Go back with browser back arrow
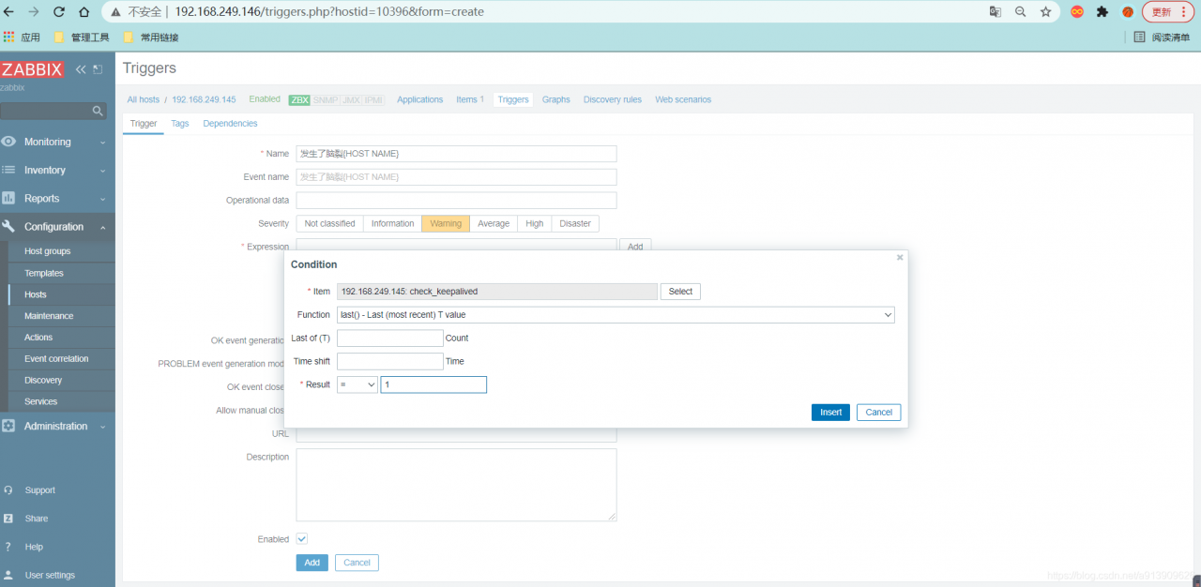1201x587 pixels. [x=10, y=12]
